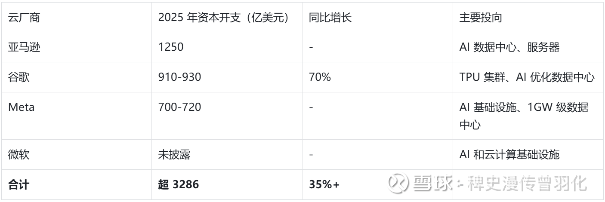Click the AI 和云计算基础设施 cell
Viewport: 605px width, 202px height.
coord(509,155)
